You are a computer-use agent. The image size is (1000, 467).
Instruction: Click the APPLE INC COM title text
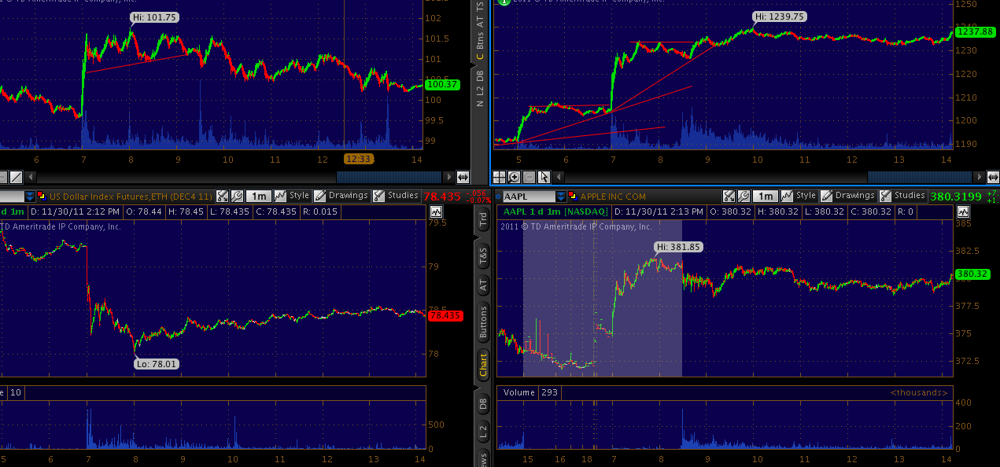click(613, 196)
